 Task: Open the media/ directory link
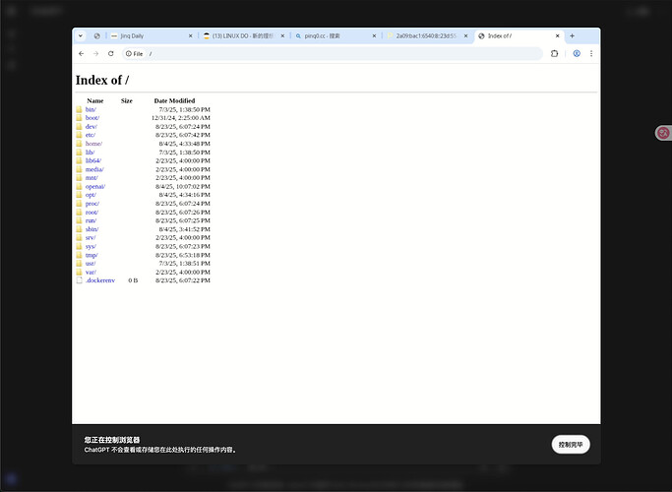point(94,169)
